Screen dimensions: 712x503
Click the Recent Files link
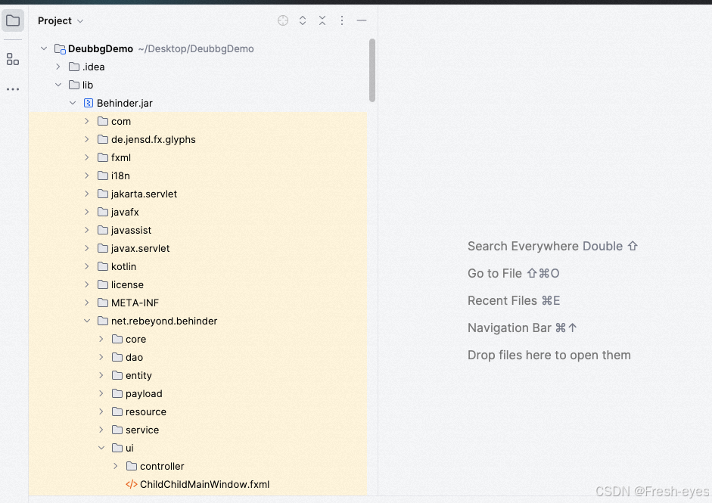pos(513,300)
